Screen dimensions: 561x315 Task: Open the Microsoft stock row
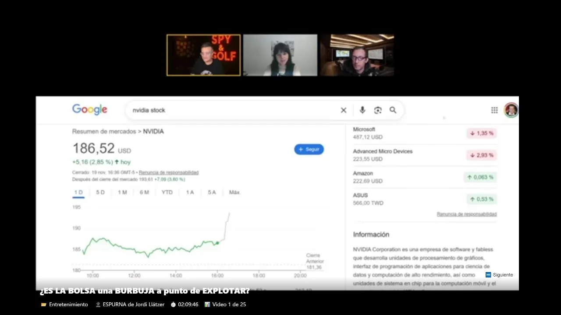(425, 133)
